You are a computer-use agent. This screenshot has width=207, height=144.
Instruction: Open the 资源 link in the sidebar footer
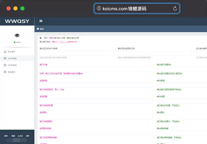click(13, 136)
